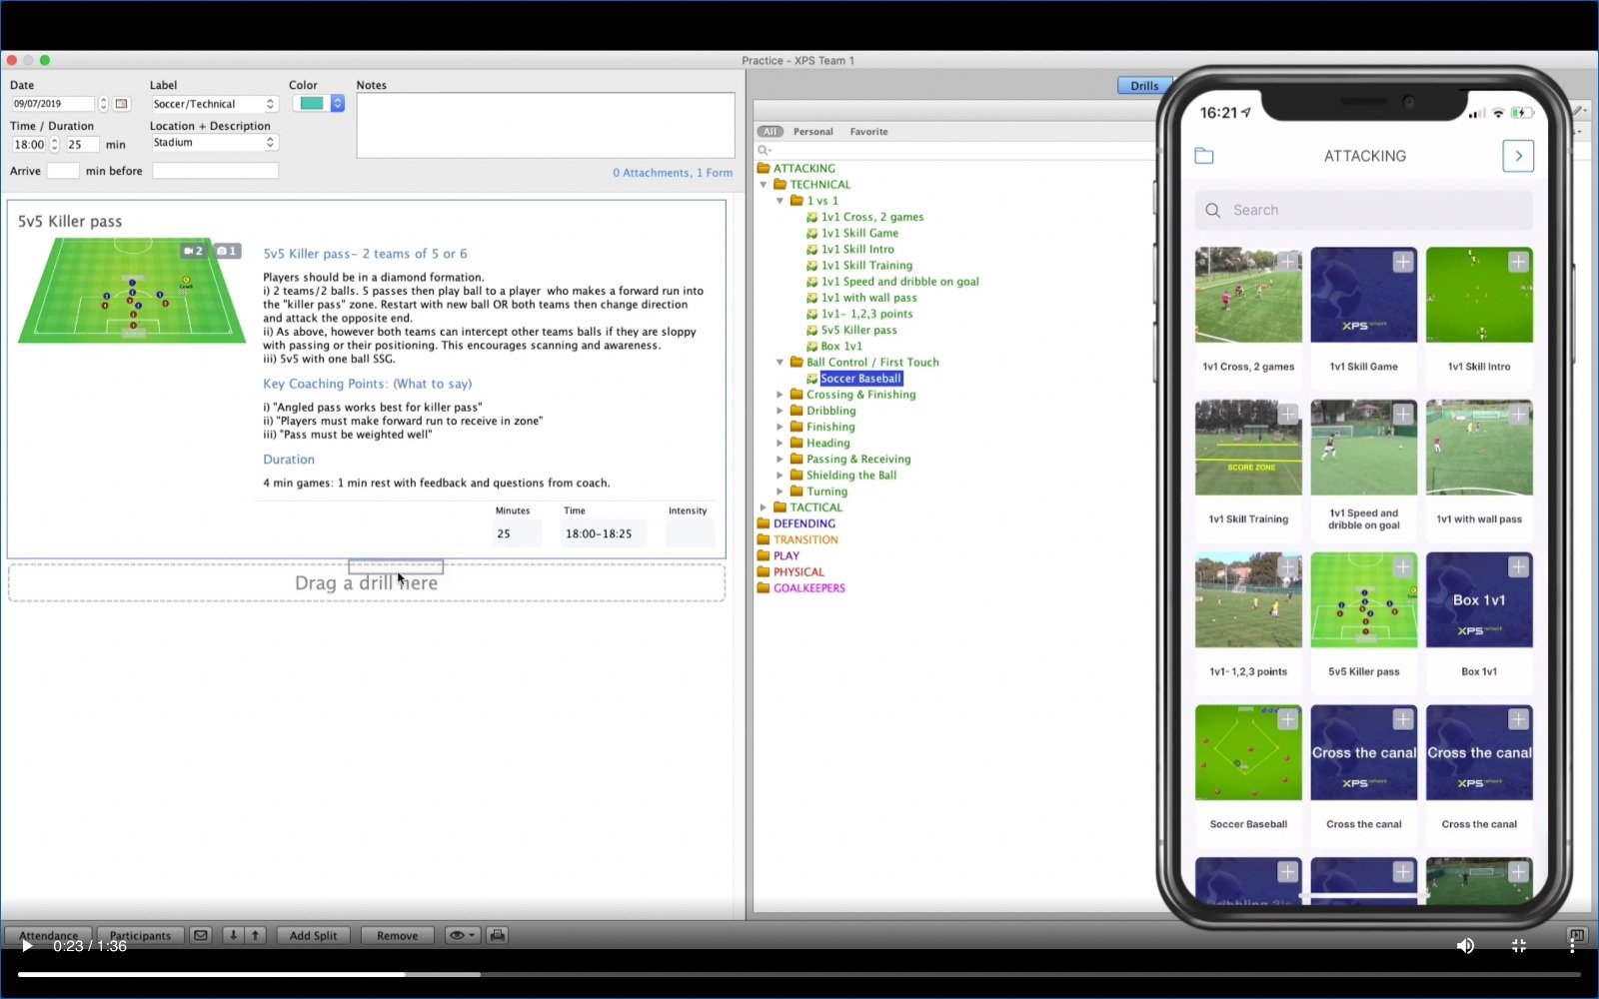Open 1v1 with wall pass thumbnail on phone
This screenshot has height=999, width=1599.
[1479, 448]
